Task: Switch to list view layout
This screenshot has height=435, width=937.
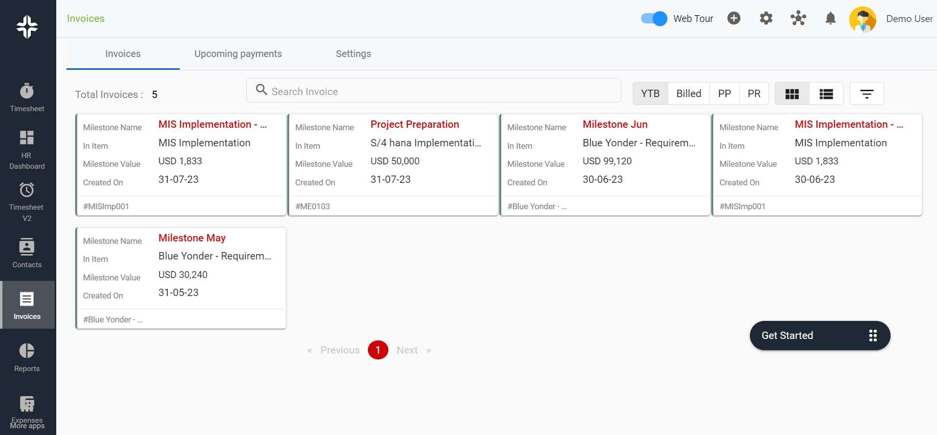Action: point(826,94)
